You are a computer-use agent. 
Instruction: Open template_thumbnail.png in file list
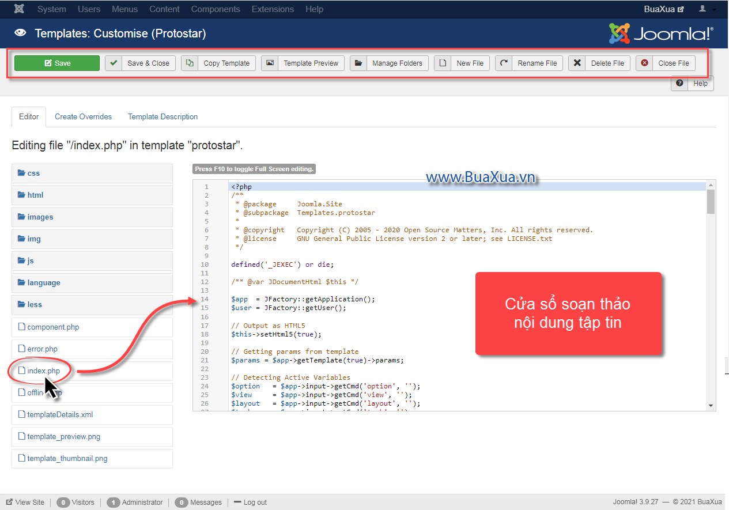coord(67,458)
